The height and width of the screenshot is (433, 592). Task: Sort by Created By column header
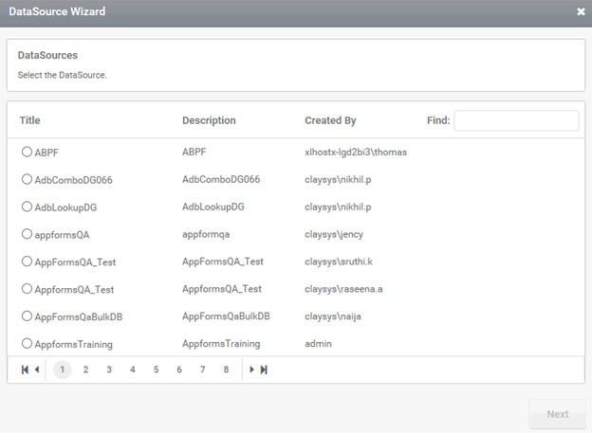coord(330,120)
